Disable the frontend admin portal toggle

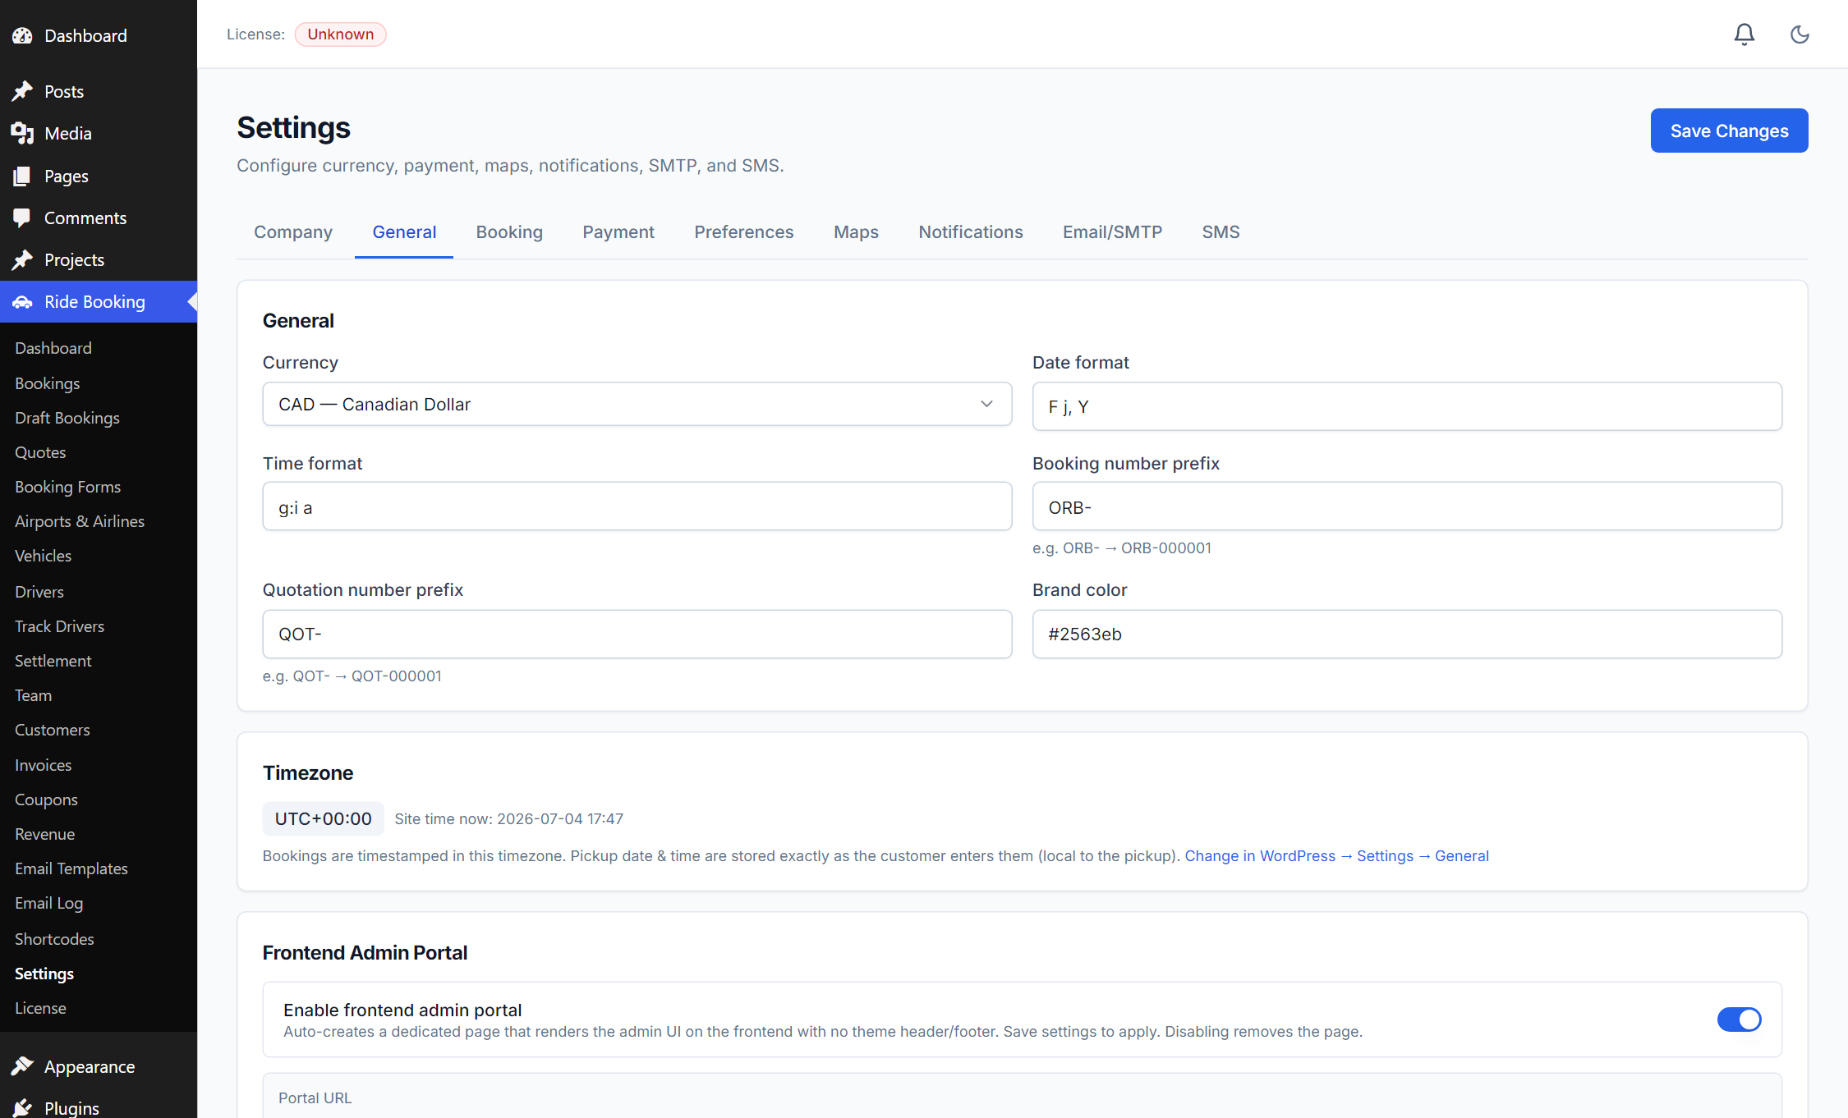(x=1739, y=1019)
